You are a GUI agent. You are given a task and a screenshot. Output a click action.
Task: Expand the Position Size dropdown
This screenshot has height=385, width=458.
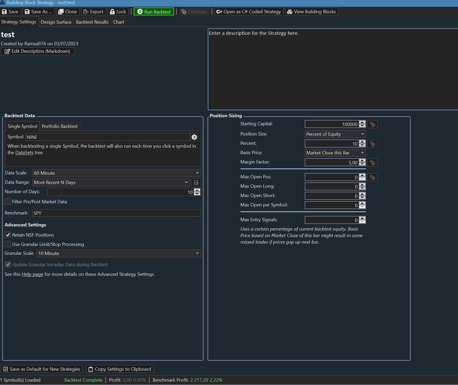[x=335, y=134]
